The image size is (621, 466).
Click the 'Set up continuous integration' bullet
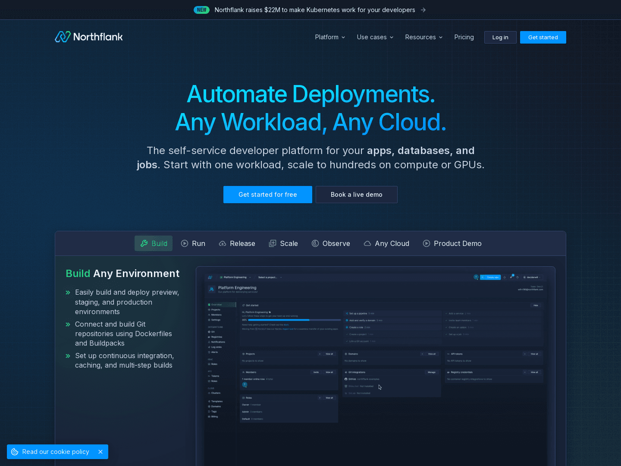124,360
